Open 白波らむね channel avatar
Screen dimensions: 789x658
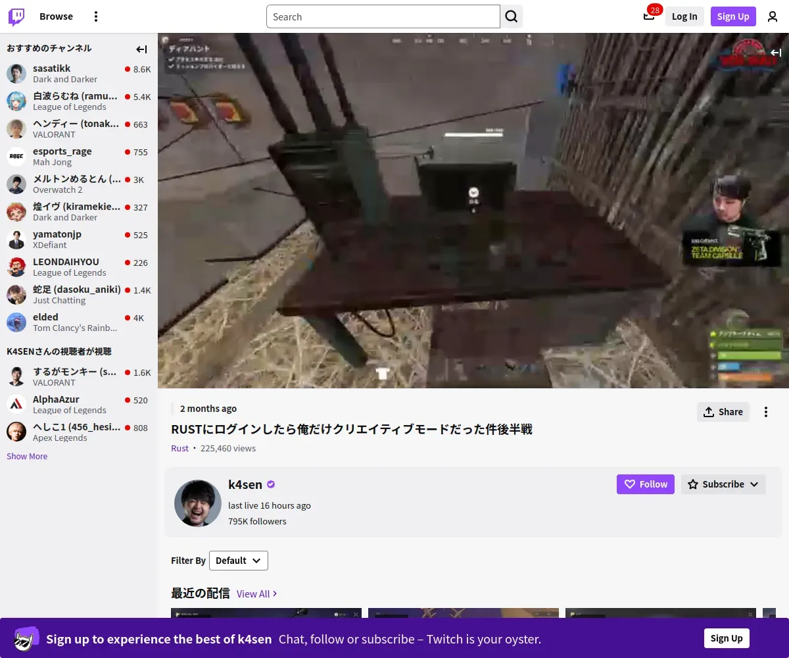16,101
